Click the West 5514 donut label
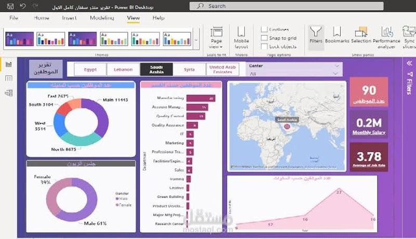 click(40, 126)
